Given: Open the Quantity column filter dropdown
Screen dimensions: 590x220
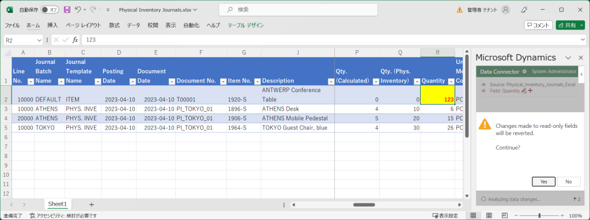Looking at the screenshot, I should (451, 81).
